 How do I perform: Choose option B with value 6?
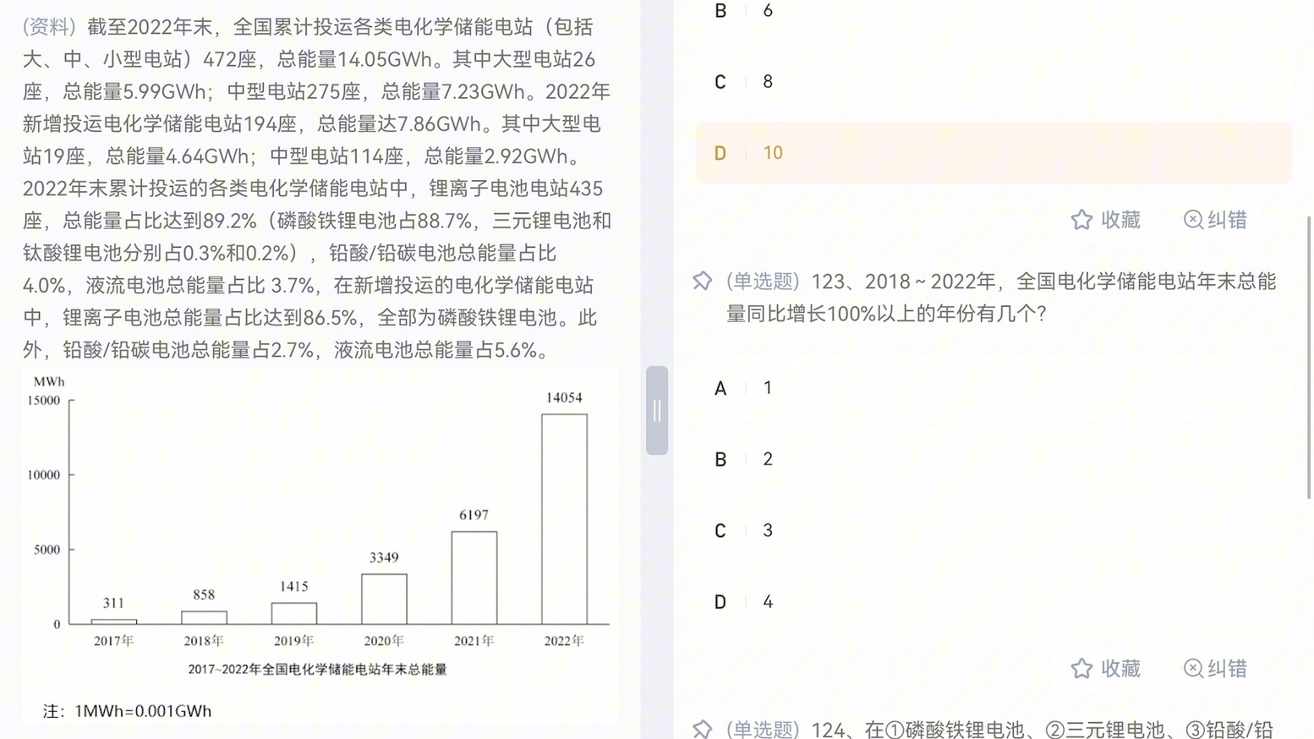(994, 12)
